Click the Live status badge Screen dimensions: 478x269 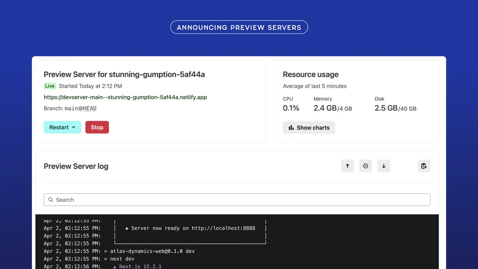pos(50,86)
